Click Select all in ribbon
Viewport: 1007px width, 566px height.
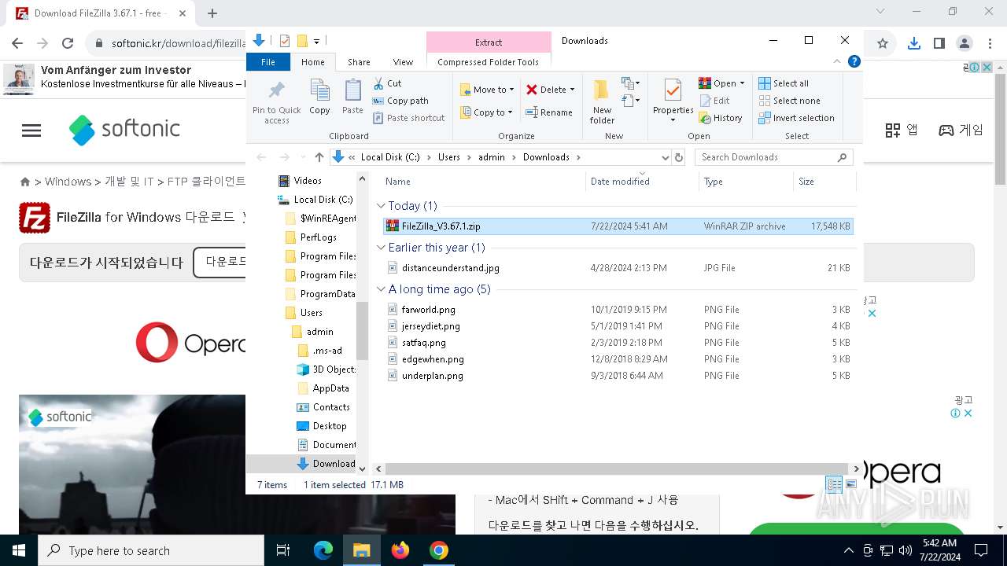(x=784, y=83)
